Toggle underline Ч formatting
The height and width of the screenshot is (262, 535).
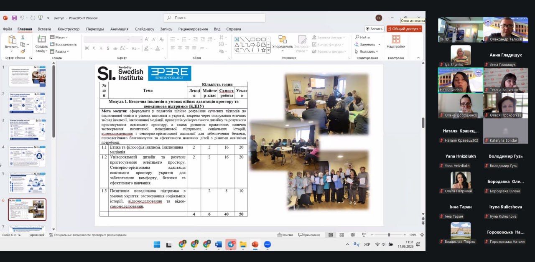point(100,48)
